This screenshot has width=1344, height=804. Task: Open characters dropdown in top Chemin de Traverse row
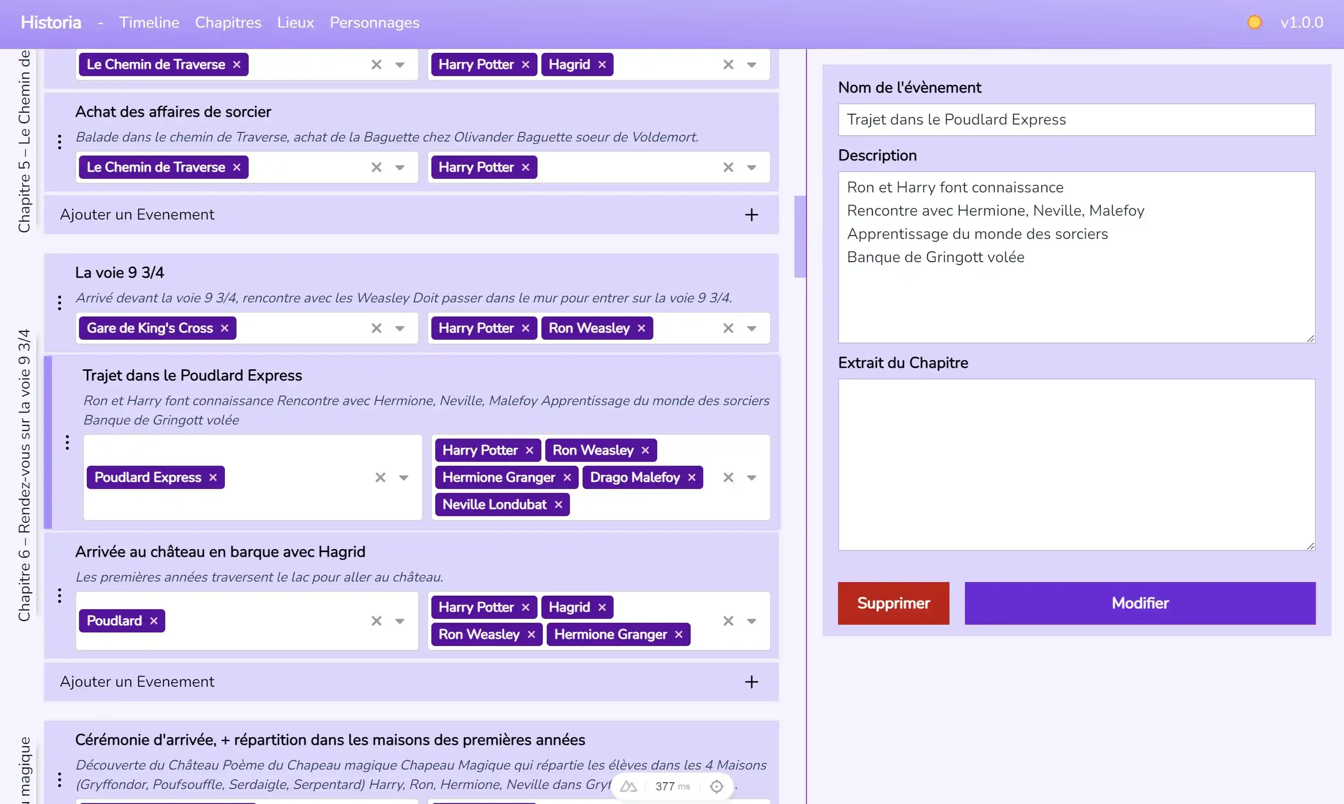tap(752, 64)
